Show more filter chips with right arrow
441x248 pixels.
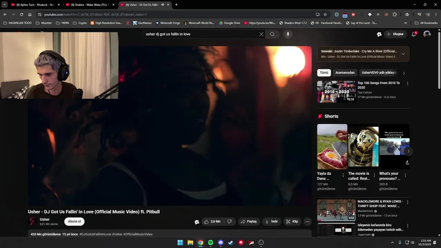click(x=404, y=73)
